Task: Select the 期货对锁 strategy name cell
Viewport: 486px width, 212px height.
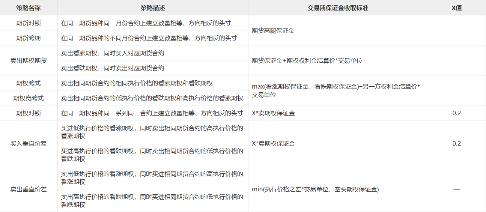Action: (x=29, y=23)
